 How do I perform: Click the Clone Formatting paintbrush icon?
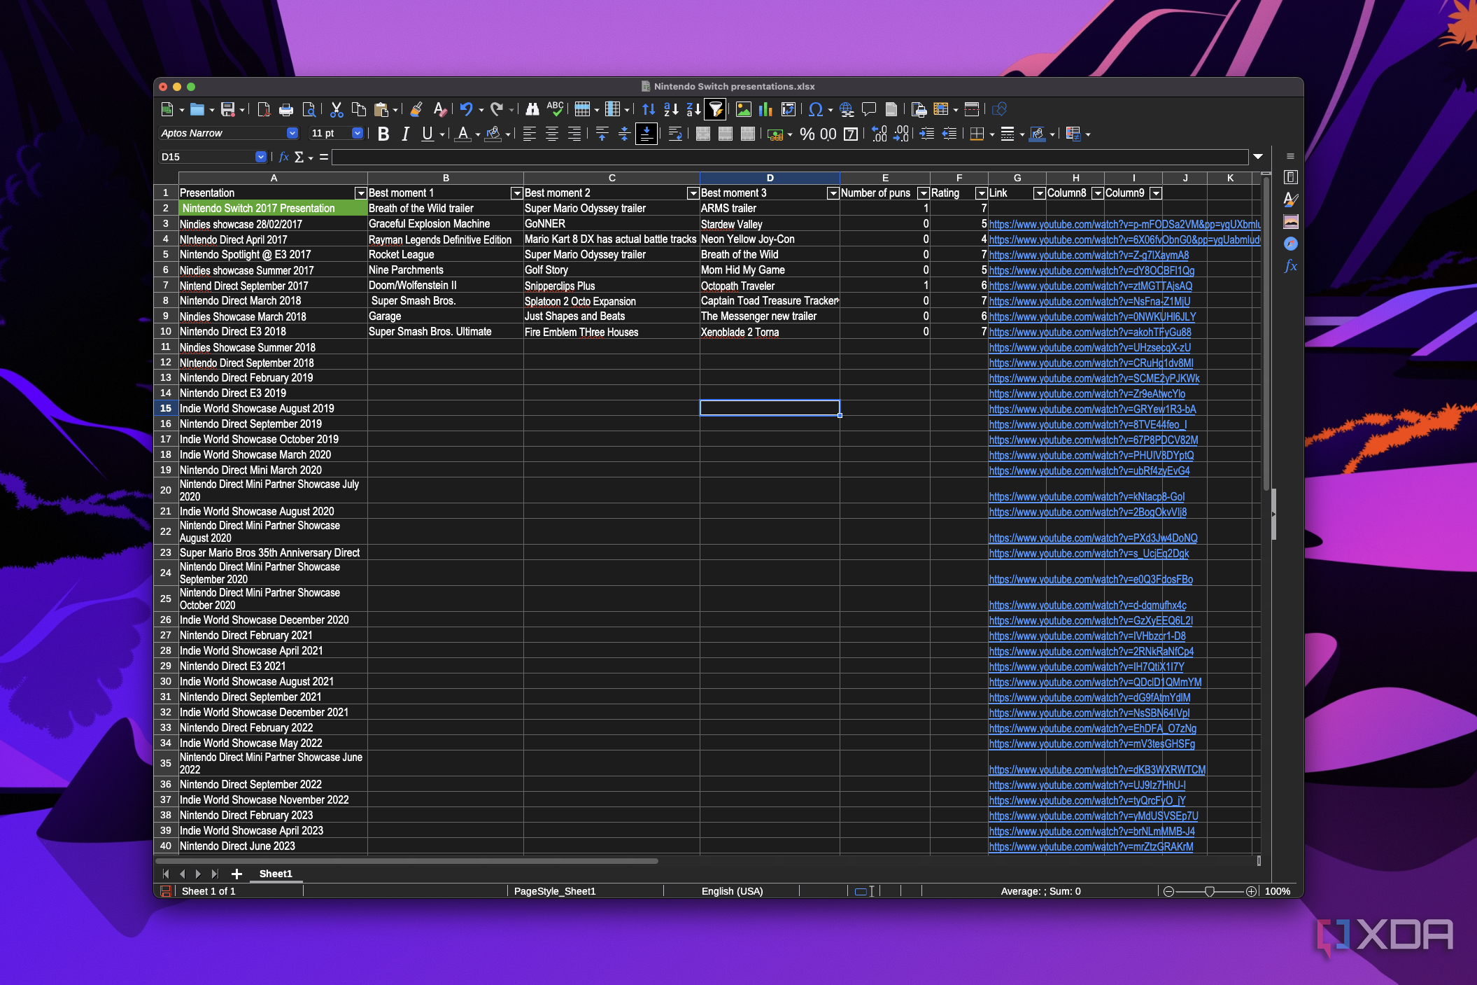416,109
